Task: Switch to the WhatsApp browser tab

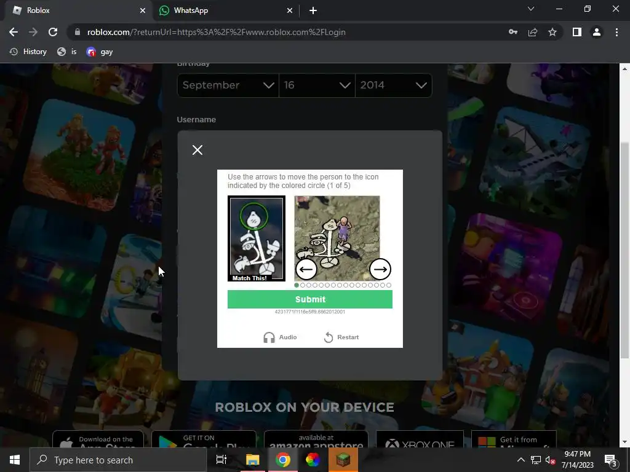Action: pos(225,10)
